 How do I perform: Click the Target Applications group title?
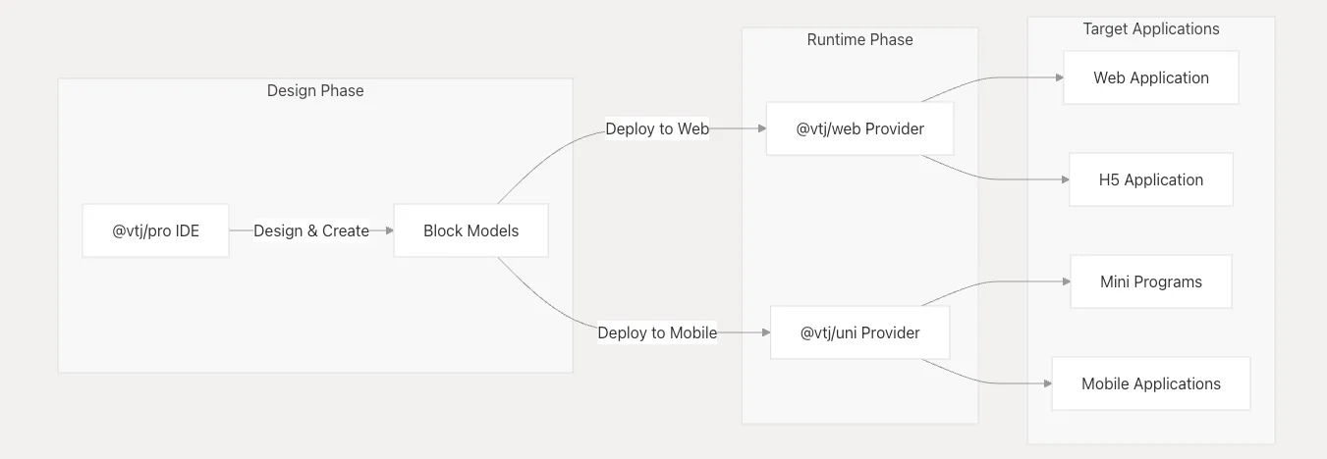tap(1150, 29)
